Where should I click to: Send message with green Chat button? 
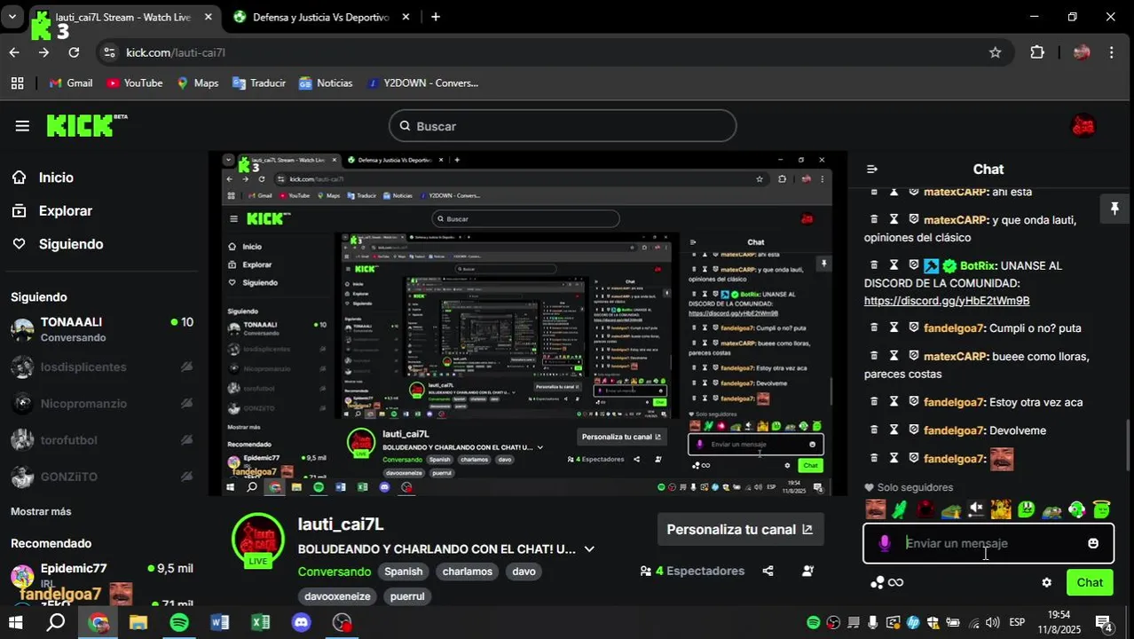[1090, 583]
